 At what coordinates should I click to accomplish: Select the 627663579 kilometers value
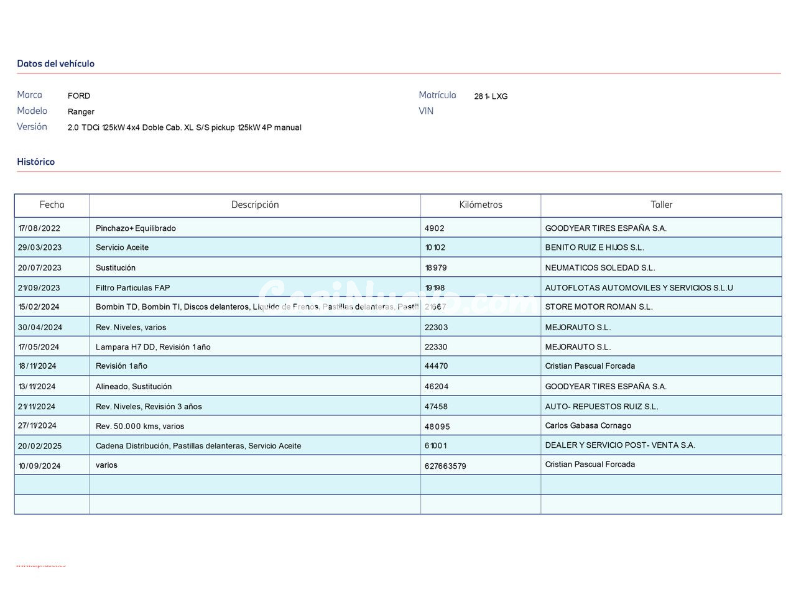click(x=445, y=466)
